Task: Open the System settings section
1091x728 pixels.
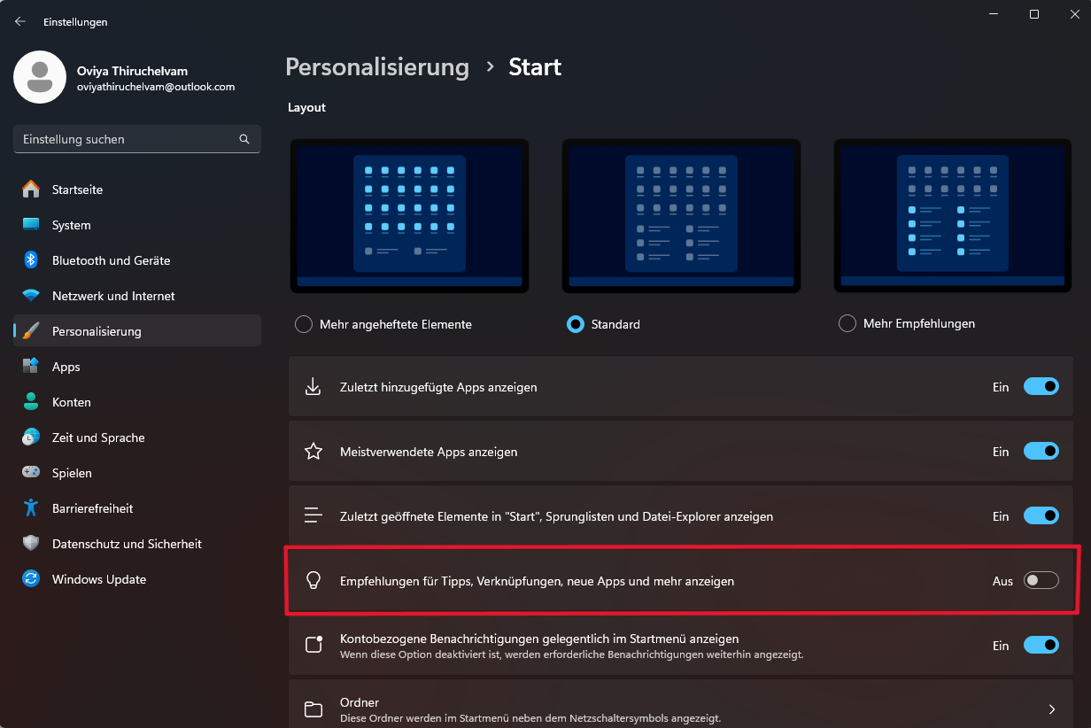Action: 137,225
